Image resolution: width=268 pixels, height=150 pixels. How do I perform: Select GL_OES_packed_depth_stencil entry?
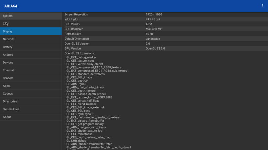[x=86, y=94]
